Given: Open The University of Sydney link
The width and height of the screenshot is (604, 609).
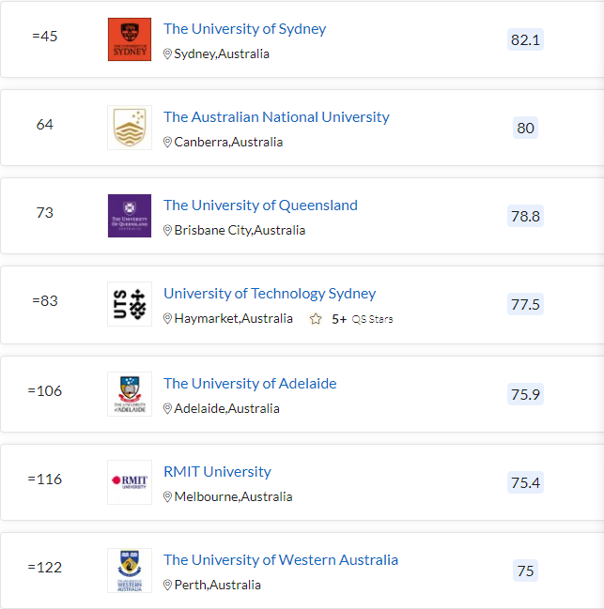Looking at the screenshot, I should pyautogui.click(x=244, y=29).
